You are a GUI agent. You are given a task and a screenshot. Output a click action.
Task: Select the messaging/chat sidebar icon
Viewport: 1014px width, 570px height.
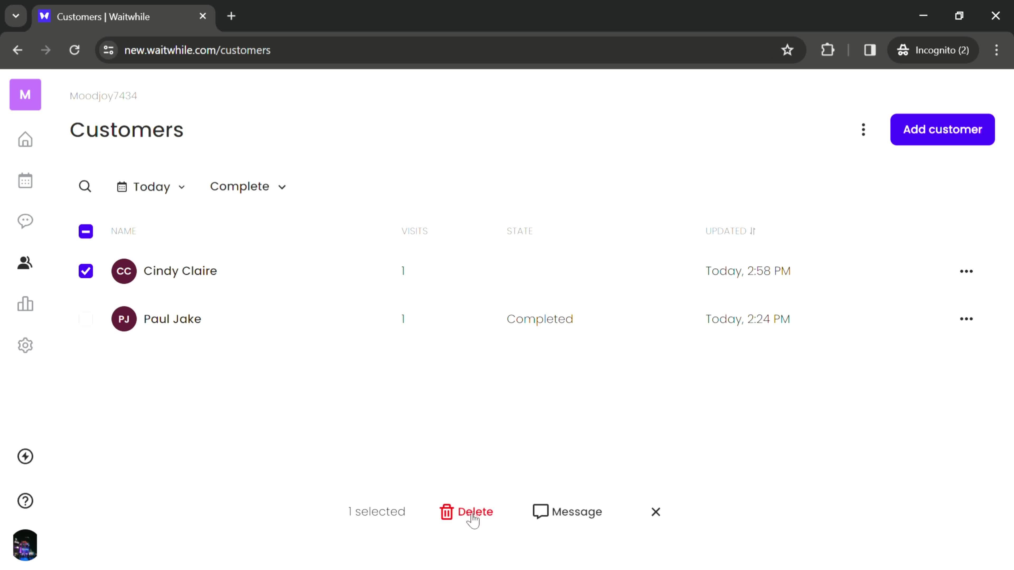(25, 221)
